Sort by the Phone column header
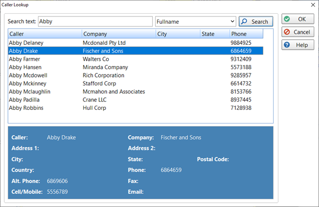This screenshot has width=319, height=207. pos(246,34)
